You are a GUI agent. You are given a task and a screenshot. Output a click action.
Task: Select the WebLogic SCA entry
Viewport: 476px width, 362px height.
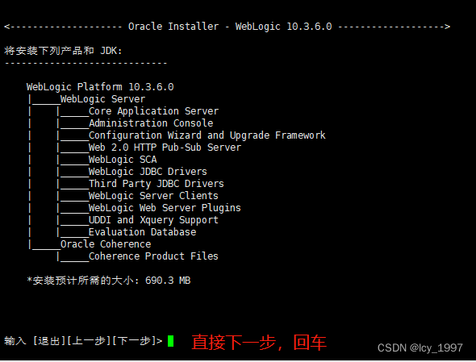(x=123, y=160)
